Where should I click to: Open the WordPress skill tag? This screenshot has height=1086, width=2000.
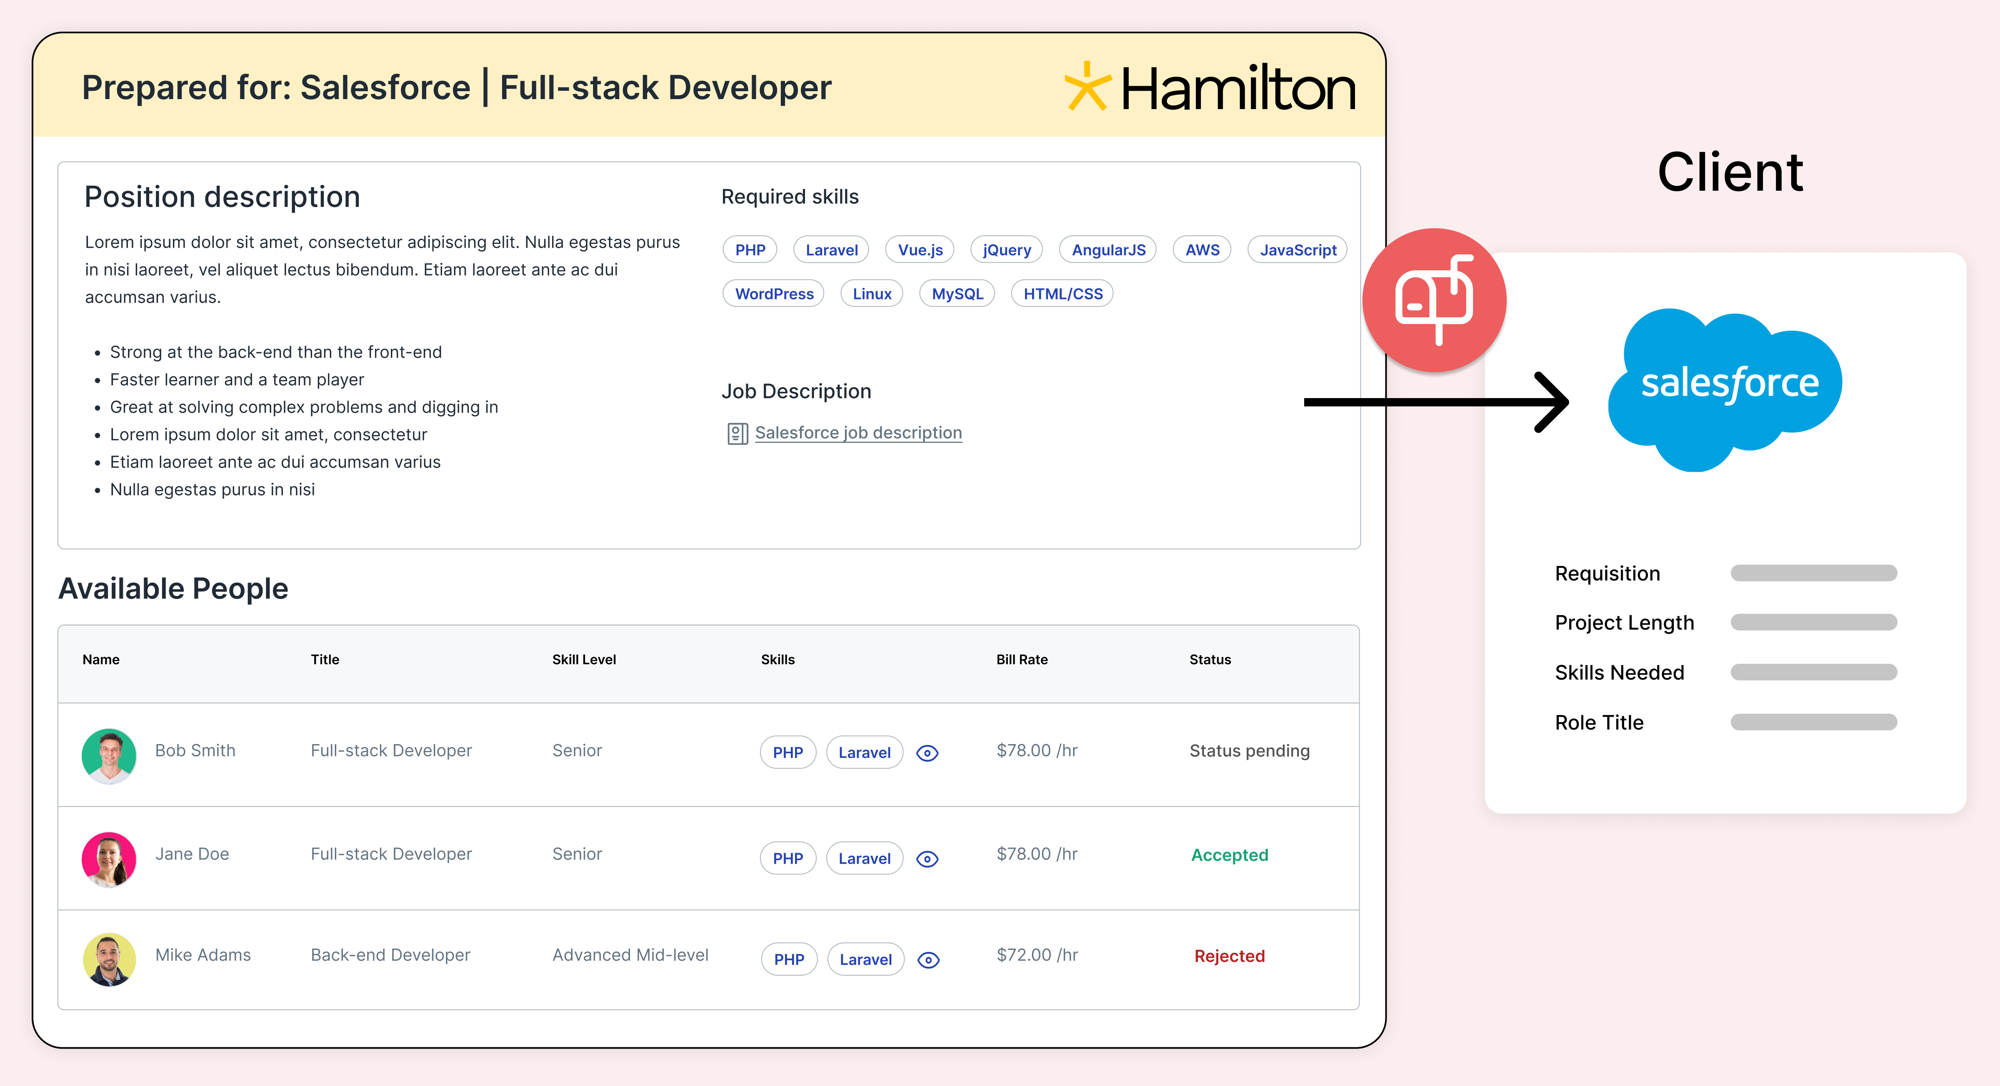[x=773, y=293]
